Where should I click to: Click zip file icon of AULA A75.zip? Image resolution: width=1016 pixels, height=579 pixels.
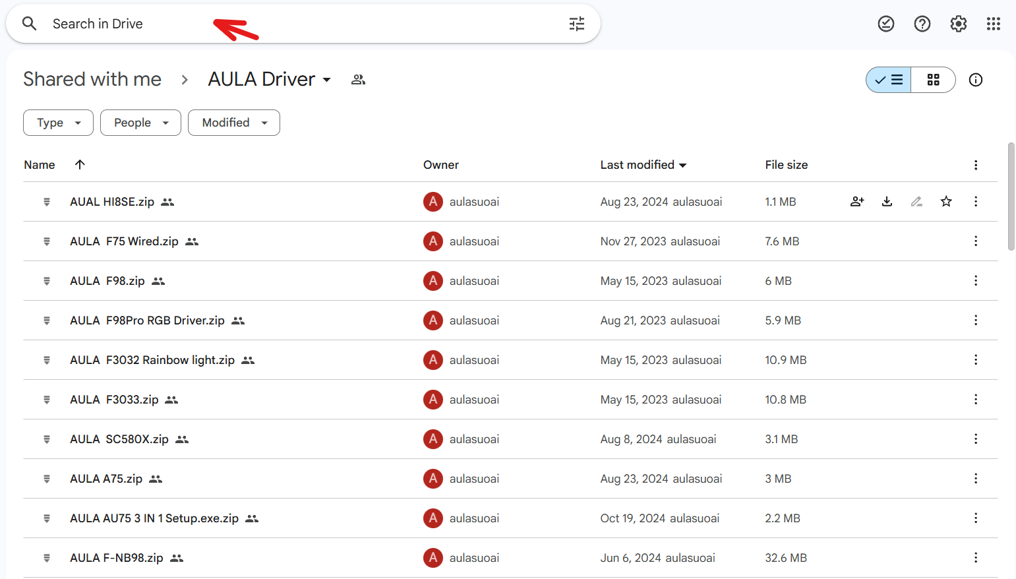click(47, 479)
